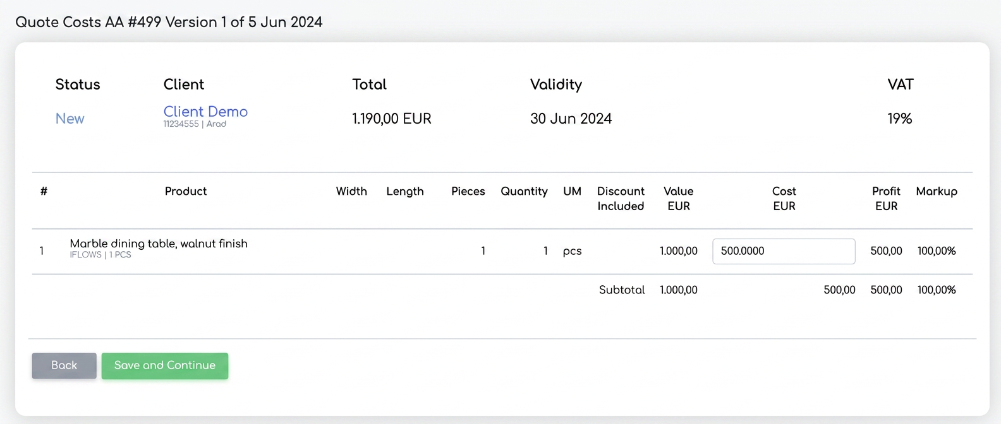The image size is (1001, 424).
Task: Click the Discount Included column header
Action: click(x=621, y=199)
